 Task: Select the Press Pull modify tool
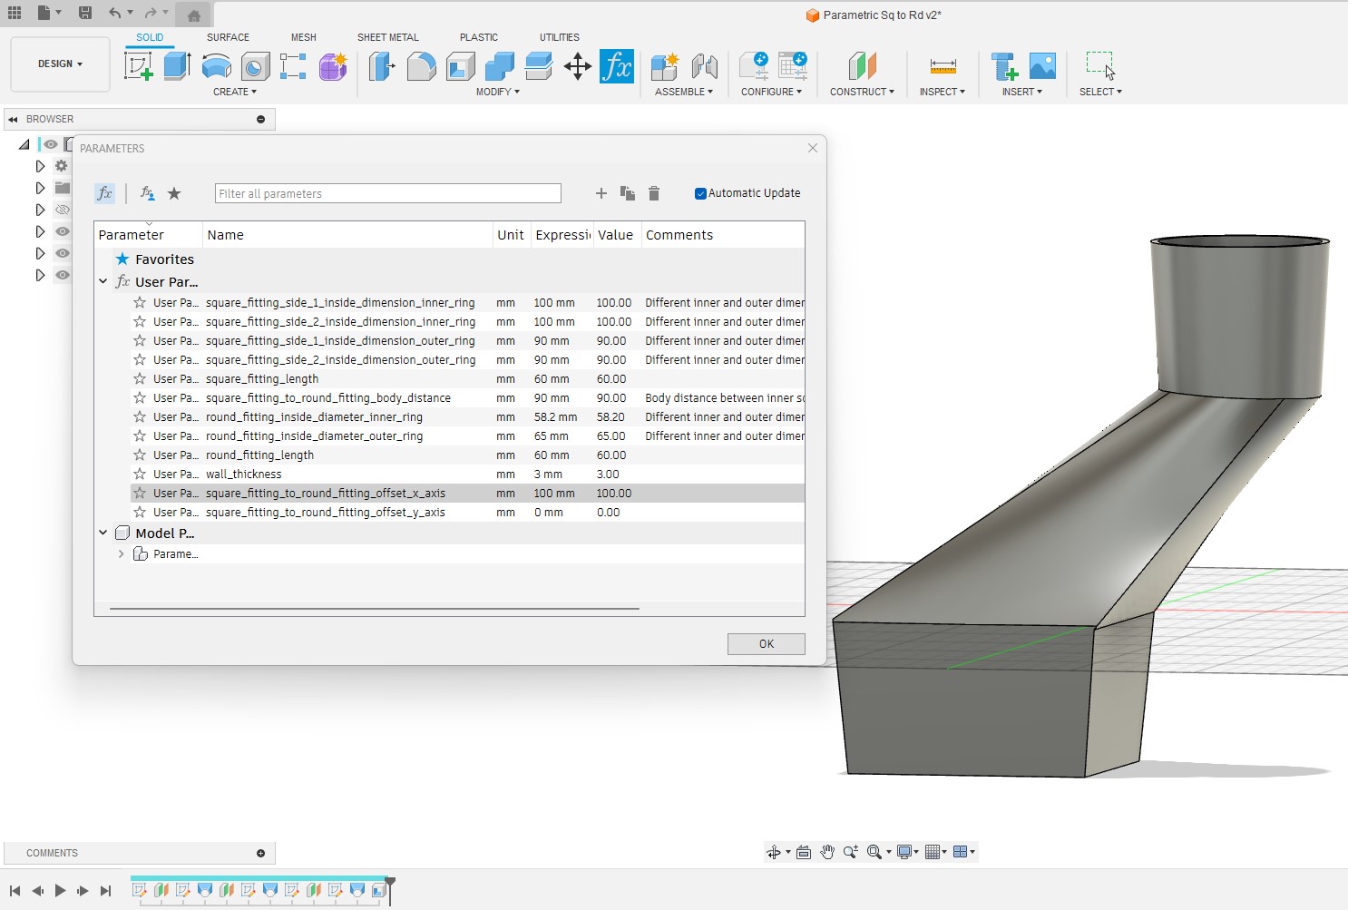(x=382, y=66)
